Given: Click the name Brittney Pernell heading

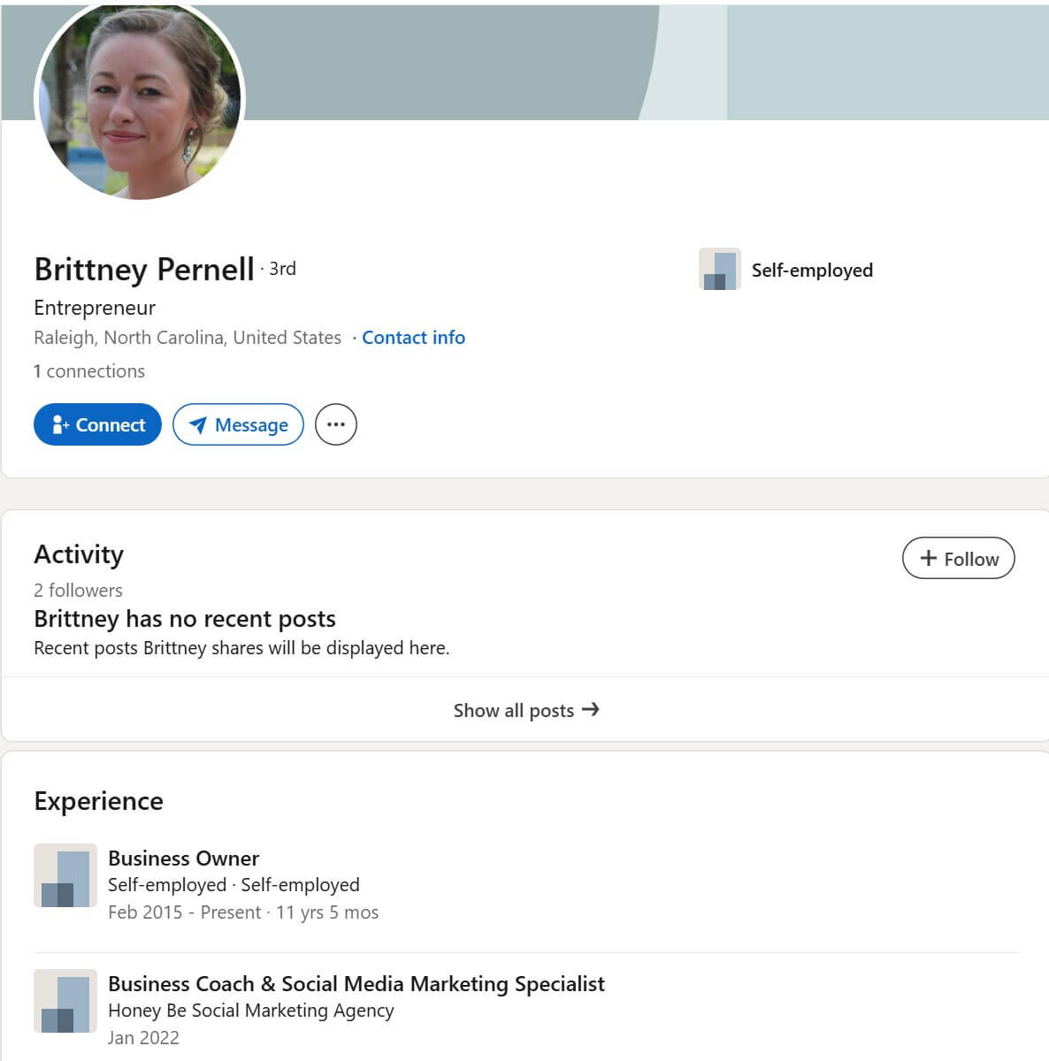Looking at the screenshot, I should pyautogui.click(x=144, y=269).
